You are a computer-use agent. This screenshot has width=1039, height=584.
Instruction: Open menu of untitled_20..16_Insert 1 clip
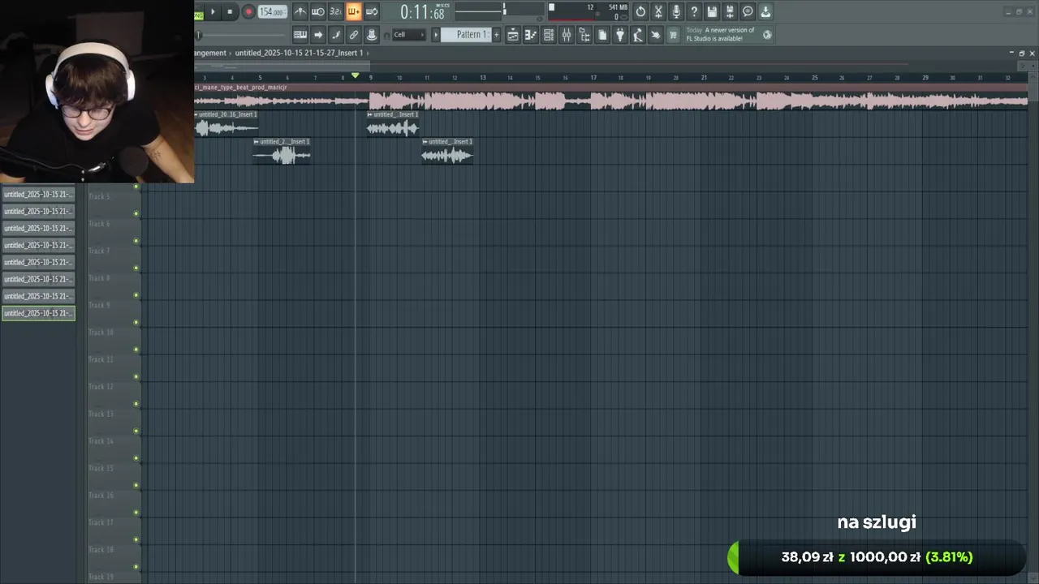pyautogui.click(x=198, y=114)
